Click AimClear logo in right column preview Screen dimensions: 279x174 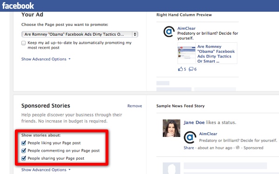(x=169, y=32)
